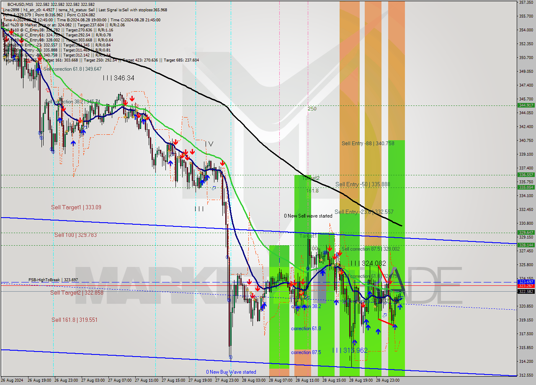Select the 'I I I 316.962' wave label

click(x=350, y=350)
